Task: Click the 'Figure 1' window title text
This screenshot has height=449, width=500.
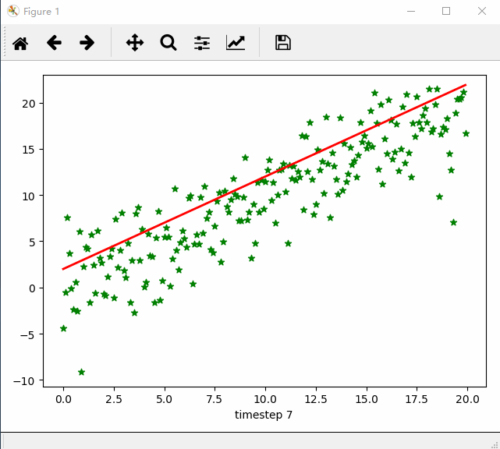Action: coord(41,12)
